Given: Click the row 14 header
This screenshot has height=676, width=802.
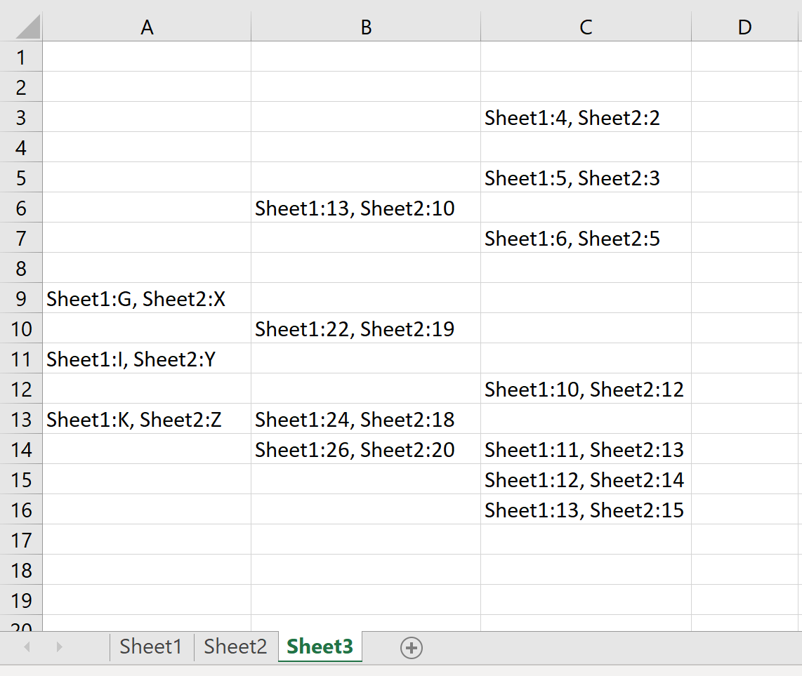Looking at the screenshot, I should click(x=21, y=449).
